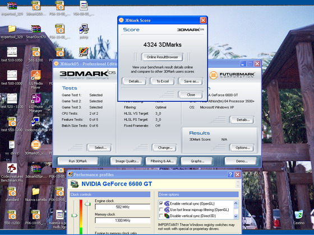Click the NVIDIA graphics card icon
The height and width of the screenshot is (235, 314).
click(x=75, y=184)
